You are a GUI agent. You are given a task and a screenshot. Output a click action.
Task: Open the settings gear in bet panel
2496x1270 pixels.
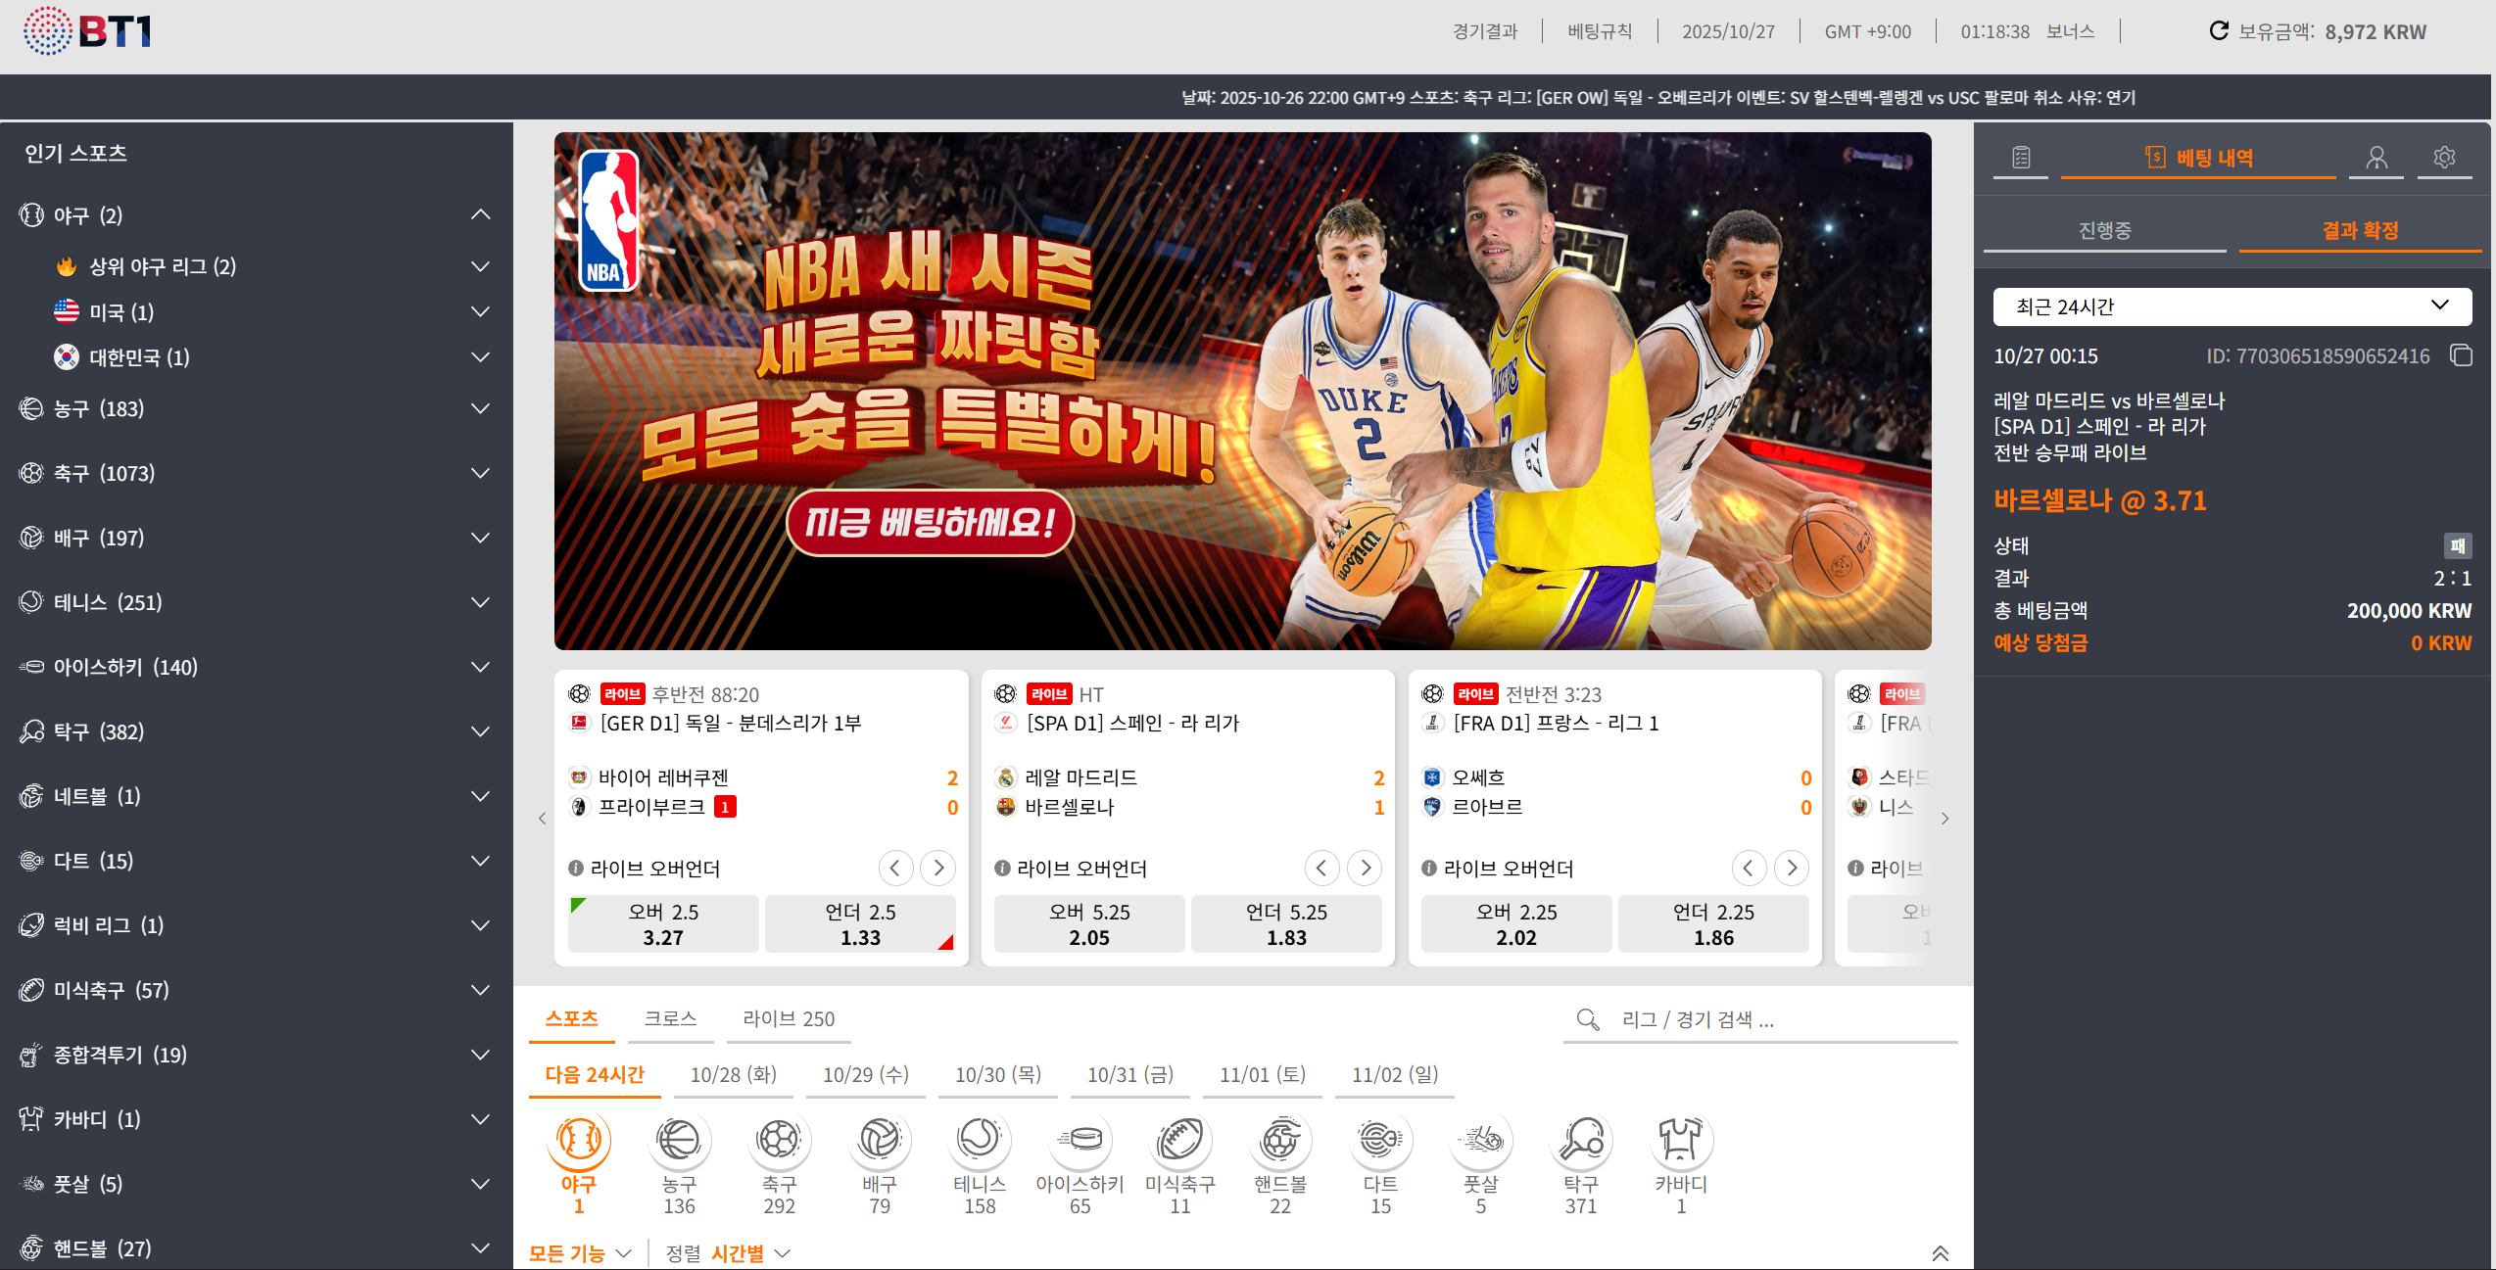[x=2444, y=157]
